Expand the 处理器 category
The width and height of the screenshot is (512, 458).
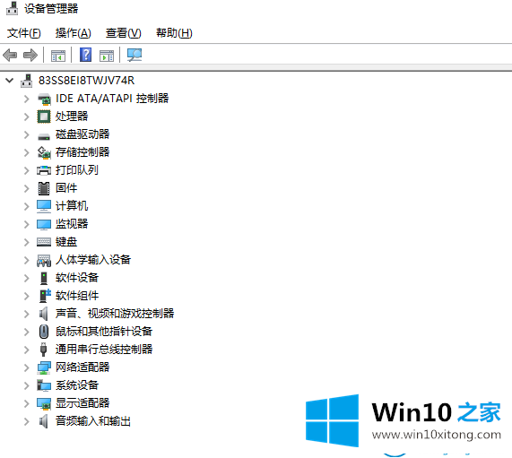coord(27,117)
